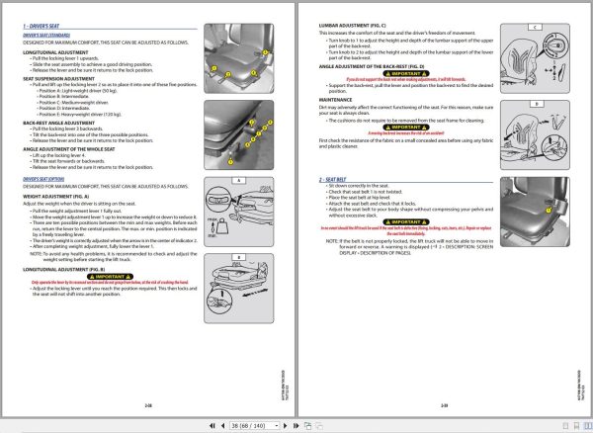The image size is (593, 433).
Task: Click the 'BACK-REST ANGLE ADJUSTMENT' heading
Action: [58, 123]
